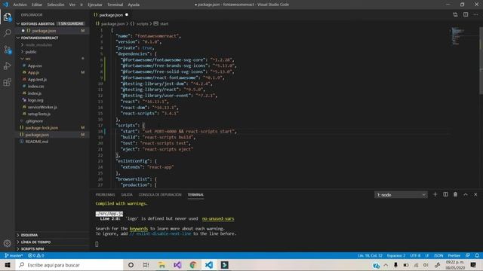
Task: Open the Terminal menu
Action: 115,5
